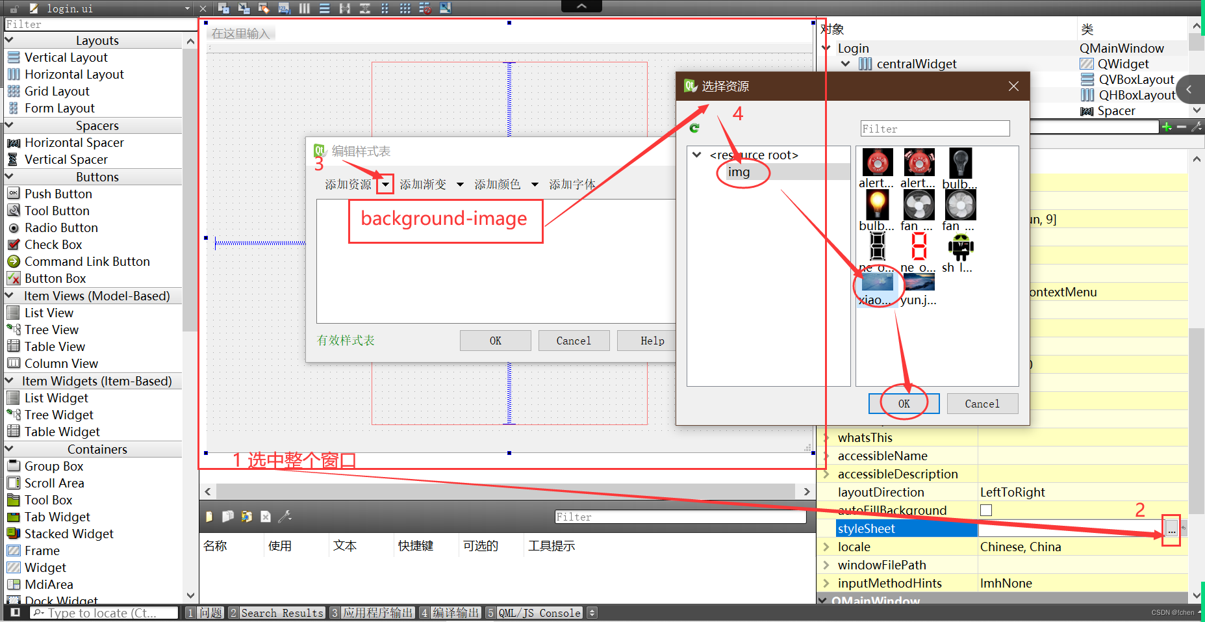Click the Paste action icon in the action editor
The width and height of the screenshot is (1205, 622).
[x=246, y=516]
